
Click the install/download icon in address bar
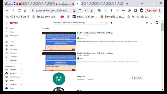coord(74,10)
